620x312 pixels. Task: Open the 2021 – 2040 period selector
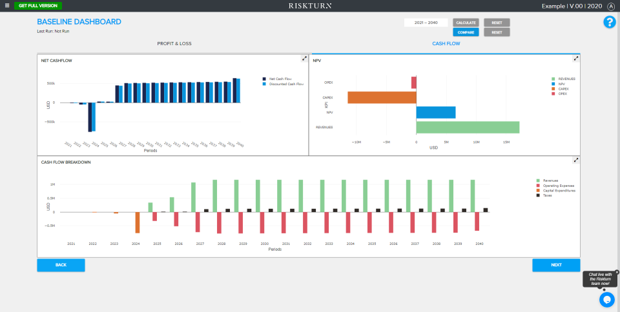coord(426,23)
